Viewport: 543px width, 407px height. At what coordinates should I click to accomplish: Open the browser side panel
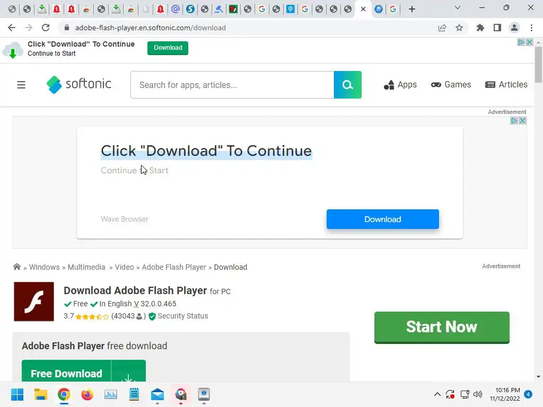pyautogui.click(x=497, y=28)
